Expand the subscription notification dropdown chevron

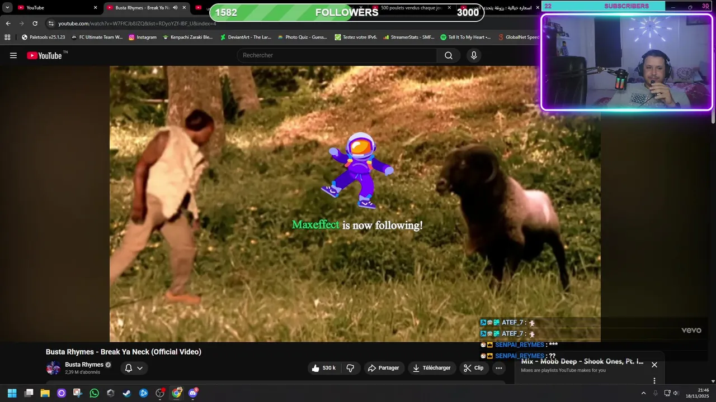(x=140, y=368)
